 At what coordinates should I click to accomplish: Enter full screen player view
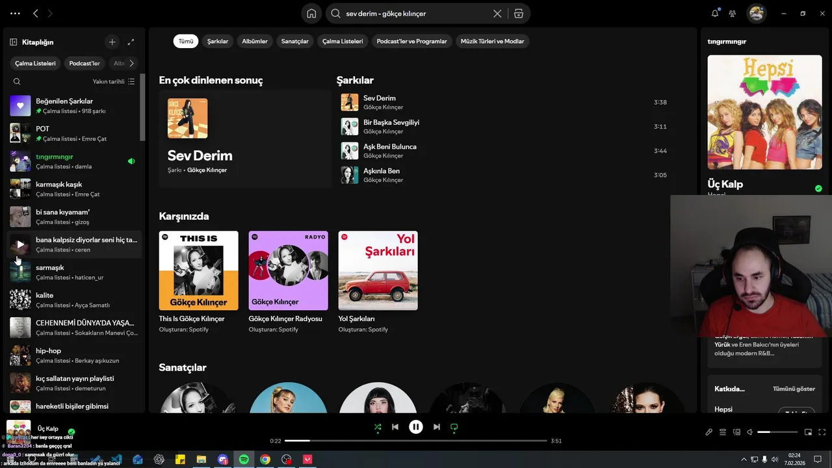(822, 432)
